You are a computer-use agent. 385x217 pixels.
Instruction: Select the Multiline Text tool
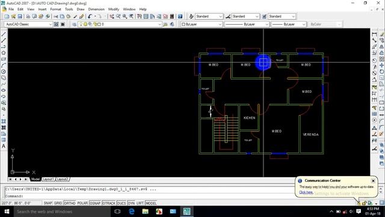(4, 146)
